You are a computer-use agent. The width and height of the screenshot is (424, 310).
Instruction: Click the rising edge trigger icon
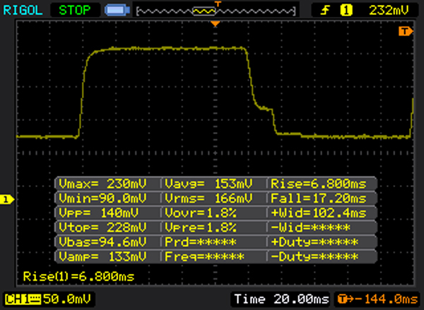click(x=325, y=11)
